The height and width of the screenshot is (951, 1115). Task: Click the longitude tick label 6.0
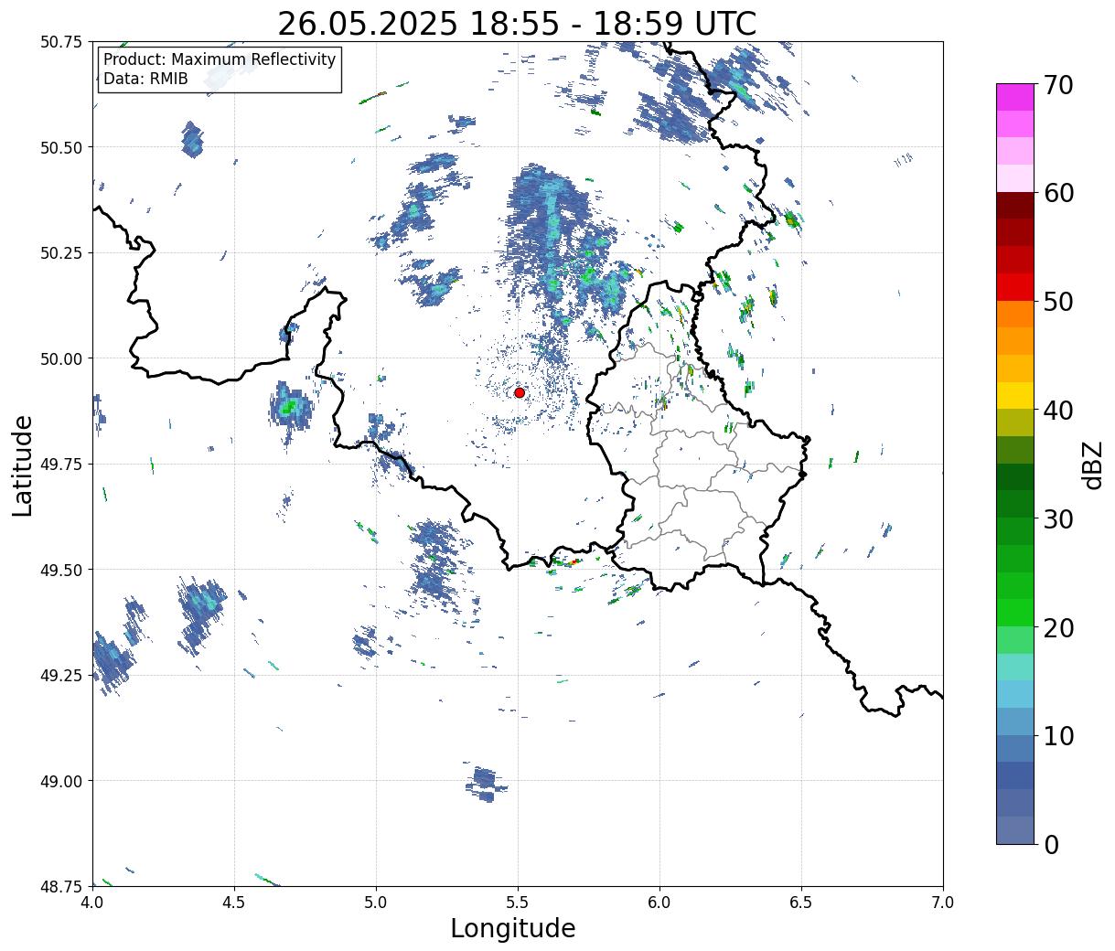(659, 903)
